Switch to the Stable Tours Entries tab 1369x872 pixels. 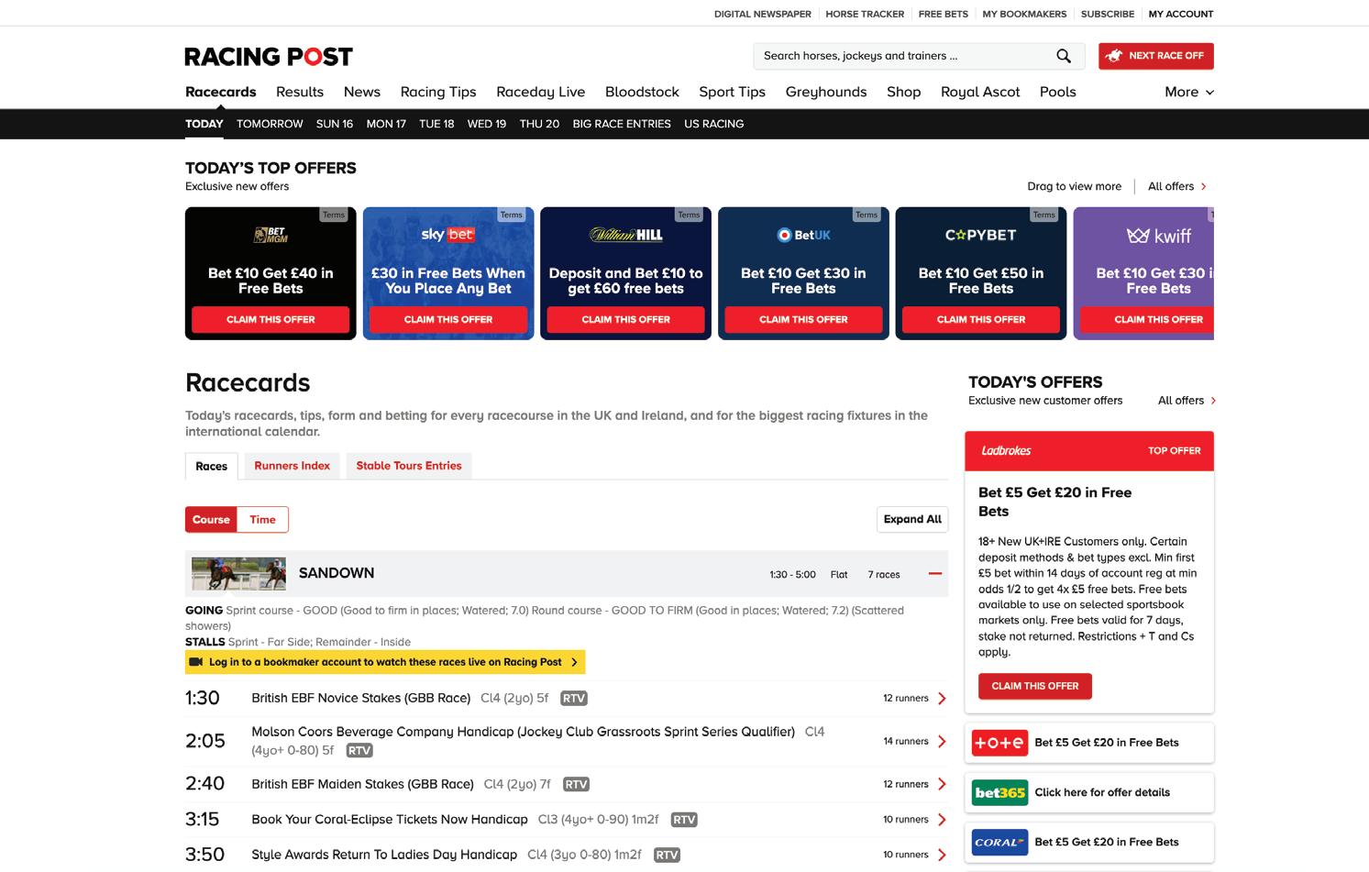pos(409,466)
